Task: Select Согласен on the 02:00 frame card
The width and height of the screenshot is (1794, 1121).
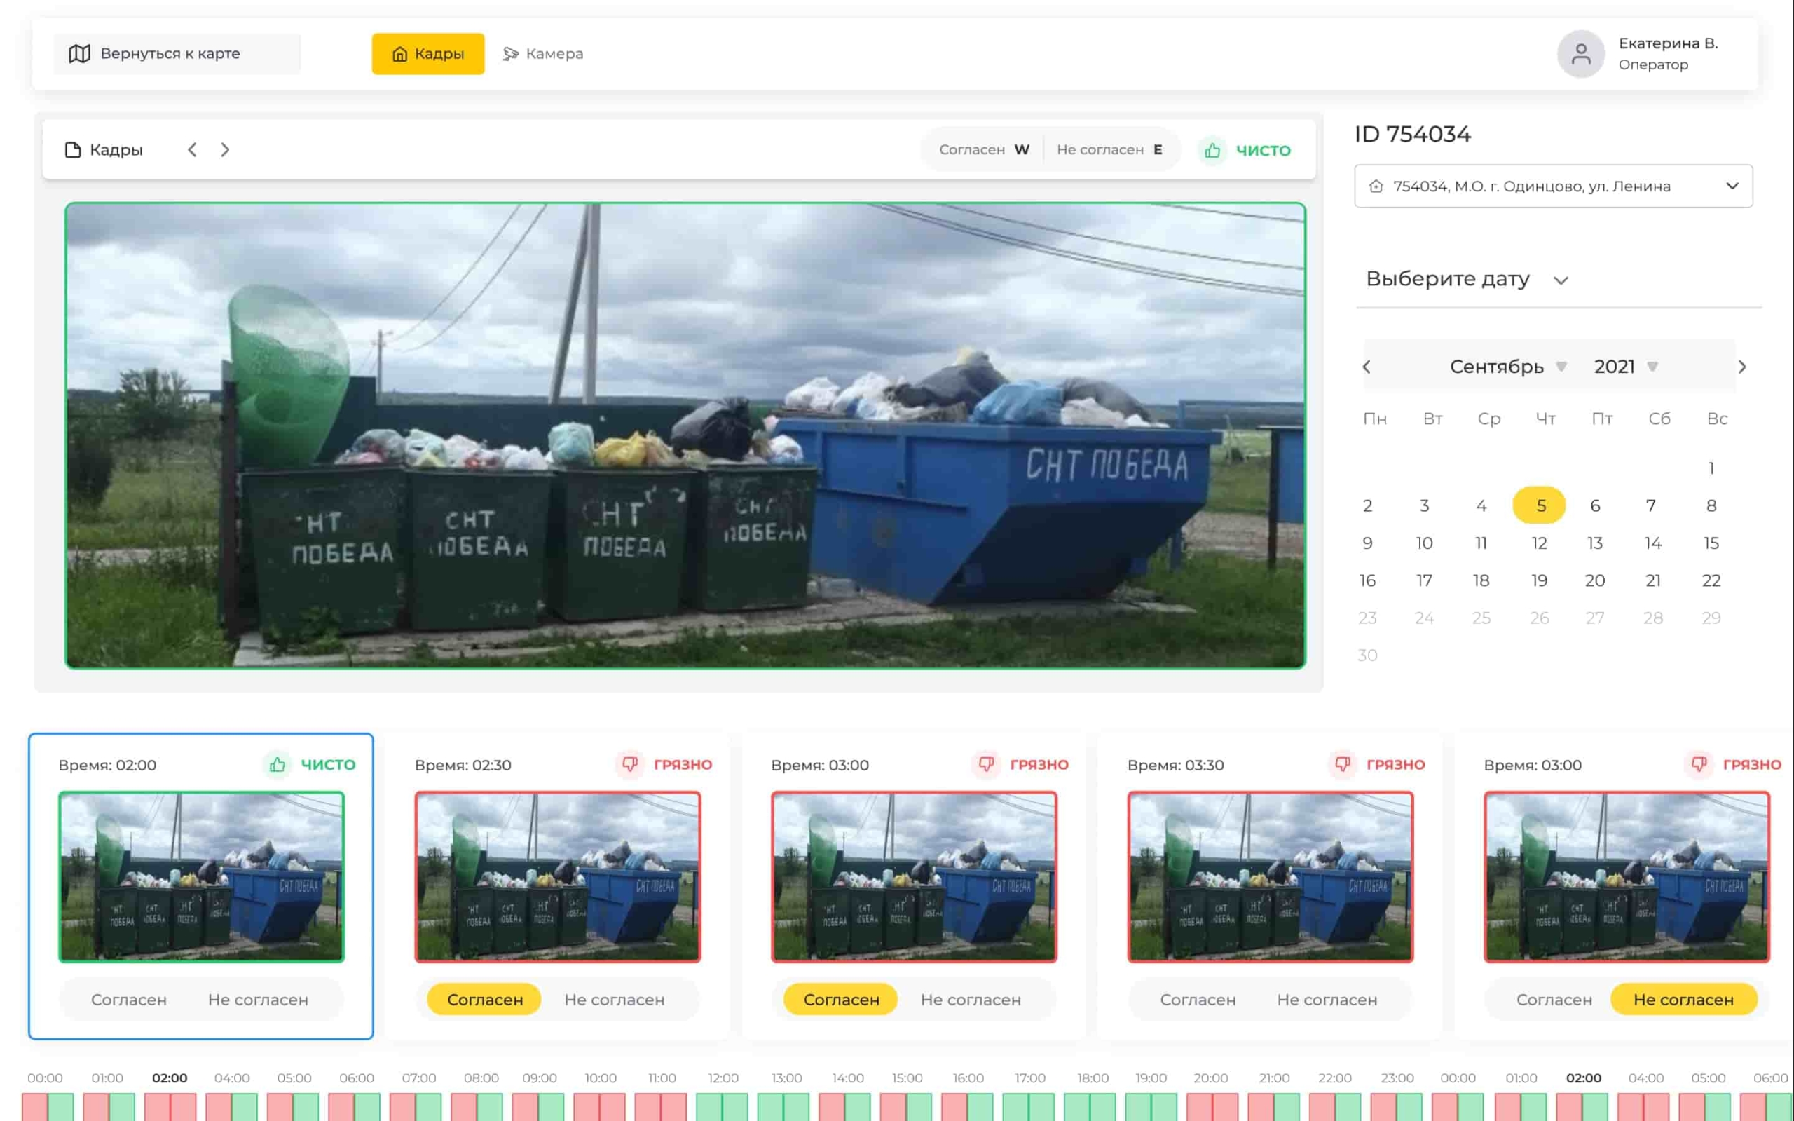Action: point(129,1000)
